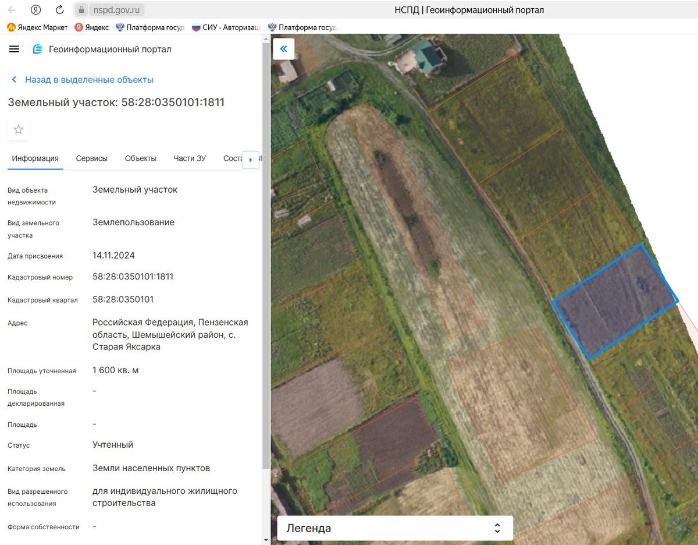Open the Яндекс bookmark

click(91, 27)
